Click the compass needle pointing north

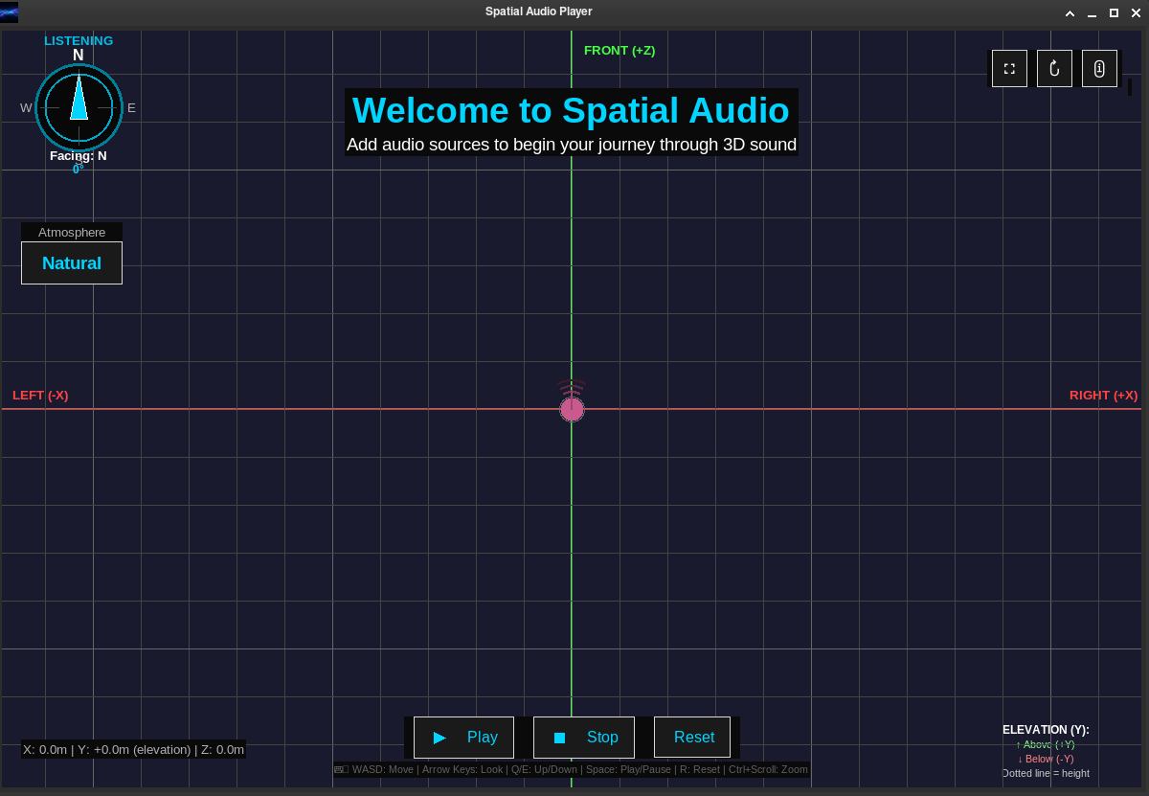pyautogui.click(x=79, y=101)
